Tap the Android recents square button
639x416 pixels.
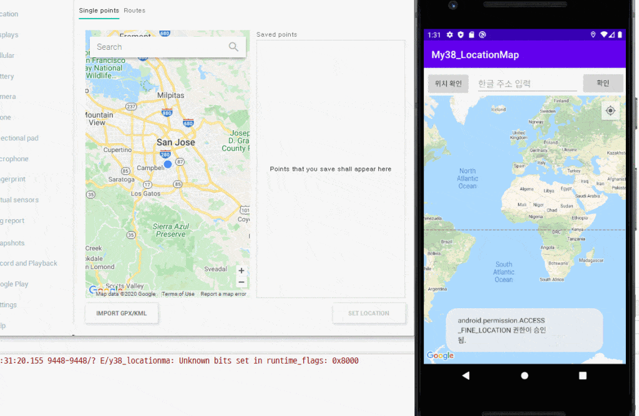(x=583, y=376)
